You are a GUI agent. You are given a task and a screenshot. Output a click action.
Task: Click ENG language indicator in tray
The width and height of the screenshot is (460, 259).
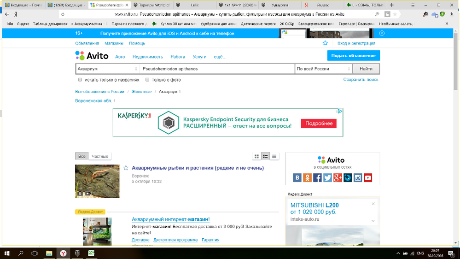tap(420, 253)
